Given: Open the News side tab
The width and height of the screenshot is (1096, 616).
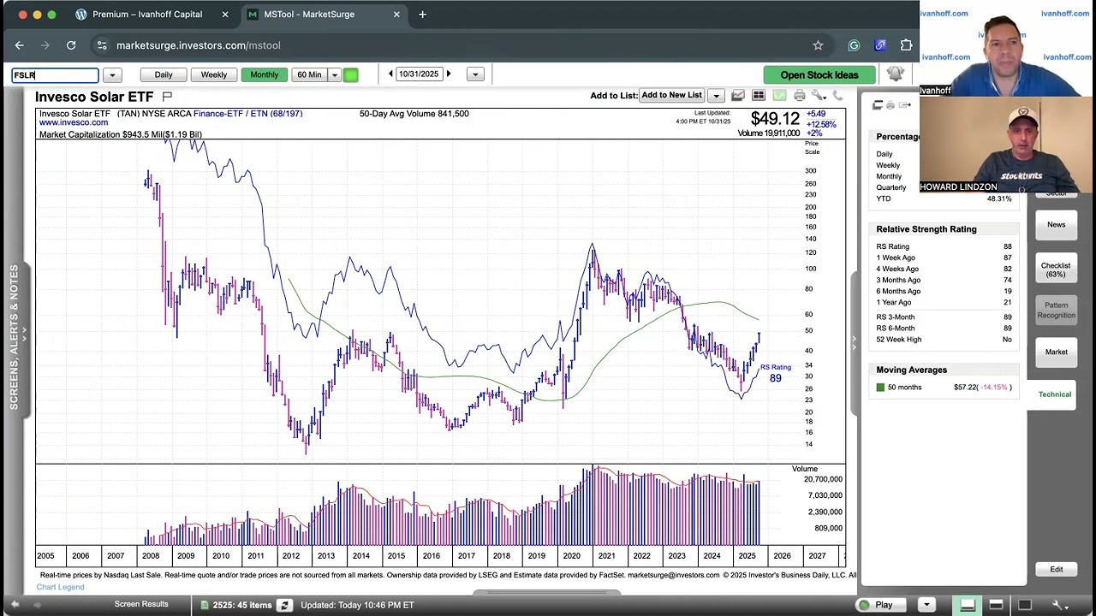Looking at the screenshot, I should pos(1056,225).
